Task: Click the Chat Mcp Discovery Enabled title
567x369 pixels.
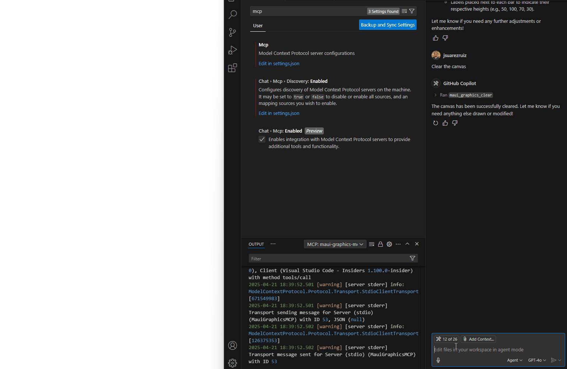Action: pyautogui.click(x=293, y=81)
